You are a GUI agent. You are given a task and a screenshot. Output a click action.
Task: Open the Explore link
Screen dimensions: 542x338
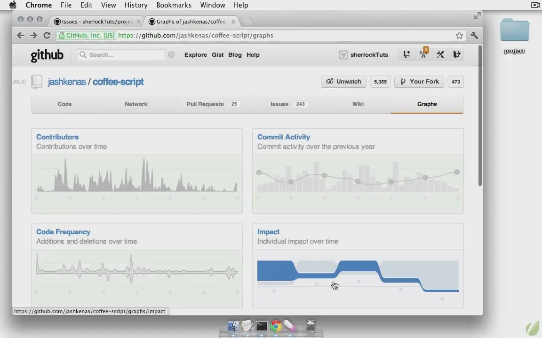tap(196, 55)
